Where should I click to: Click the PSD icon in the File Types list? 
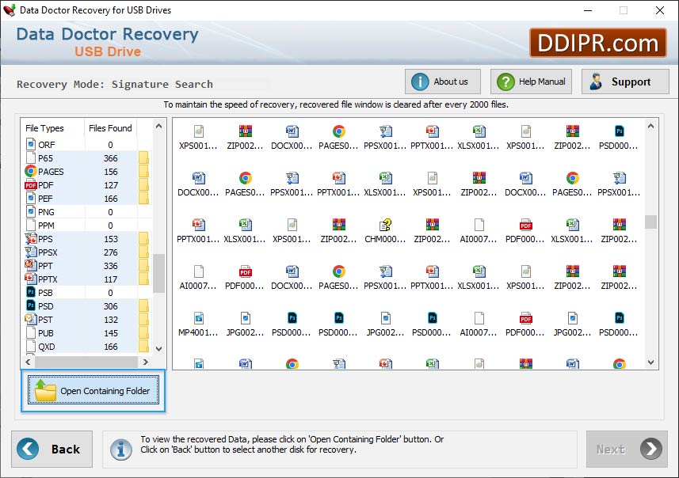click(x=31, y=305)
